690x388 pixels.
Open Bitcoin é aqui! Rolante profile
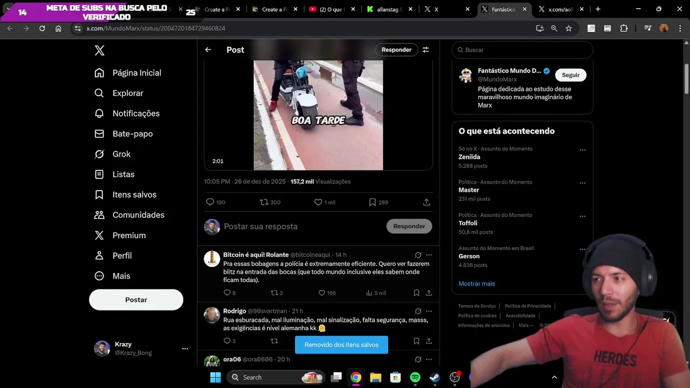[x=256, y=255]
